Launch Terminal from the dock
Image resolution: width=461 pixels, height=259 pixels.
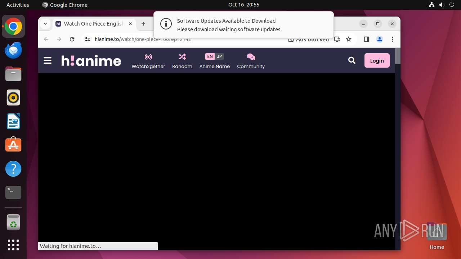pos(13,192)
